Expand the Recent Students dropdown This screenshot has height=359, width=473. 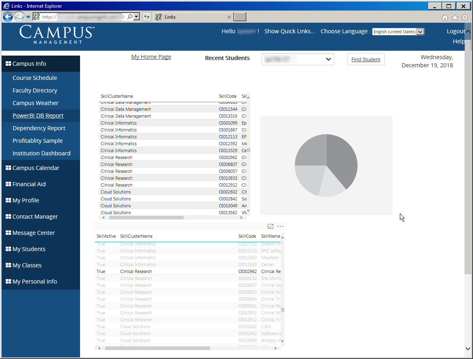click(328, 59)
